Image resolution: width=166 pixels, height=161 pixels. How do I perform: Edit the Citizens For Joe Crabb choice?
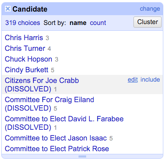point(133,80)
